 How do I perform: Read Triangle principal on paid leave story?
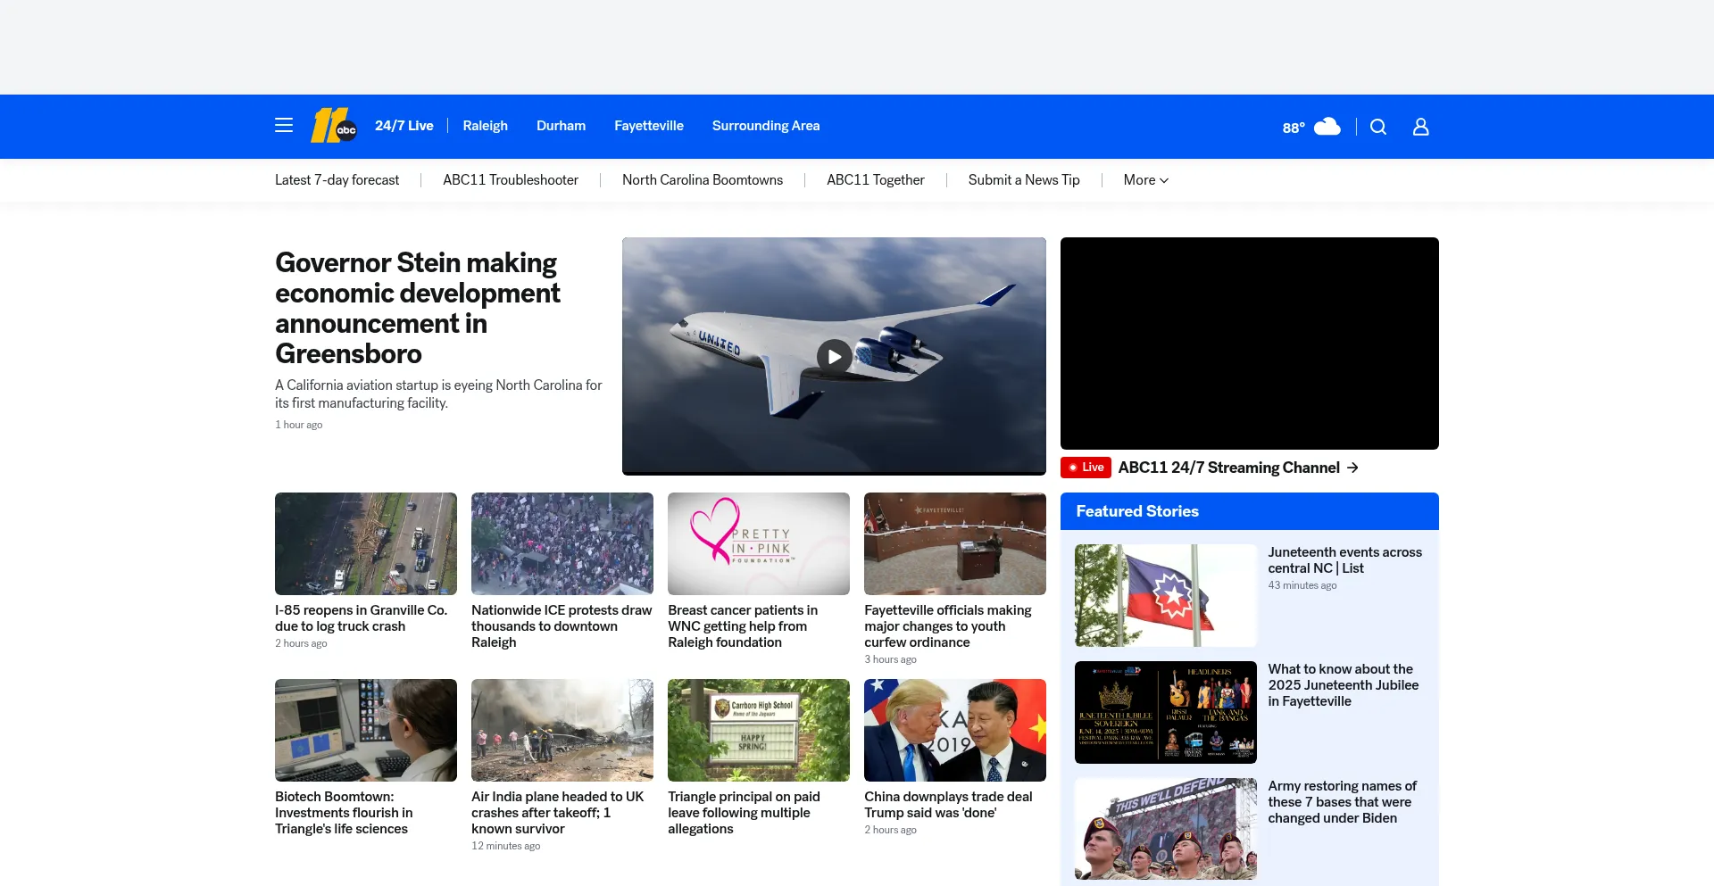(744, 813)
